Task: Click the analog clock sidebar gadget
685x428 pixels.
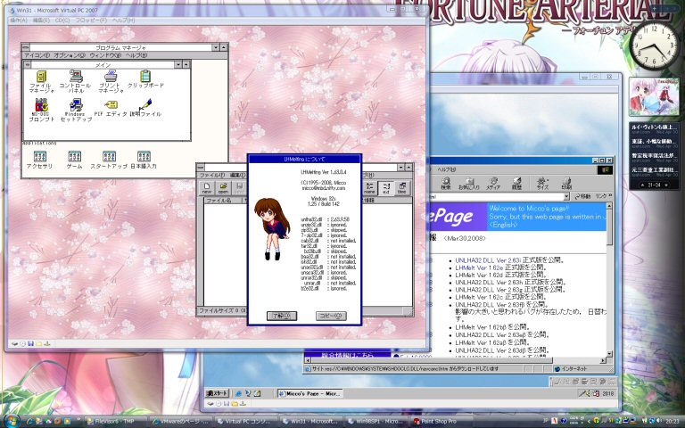Action: [x=654, y=45]
